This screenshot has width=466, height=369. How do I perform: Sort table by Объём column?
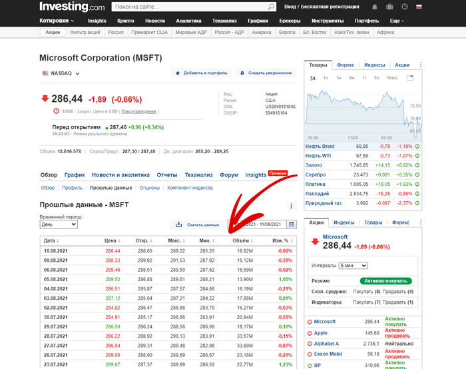tap(242, 241)
